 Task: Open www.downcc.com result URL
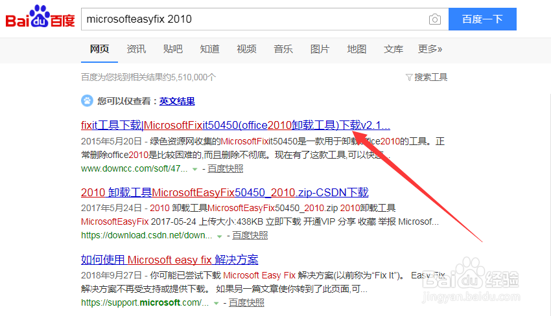134,168
